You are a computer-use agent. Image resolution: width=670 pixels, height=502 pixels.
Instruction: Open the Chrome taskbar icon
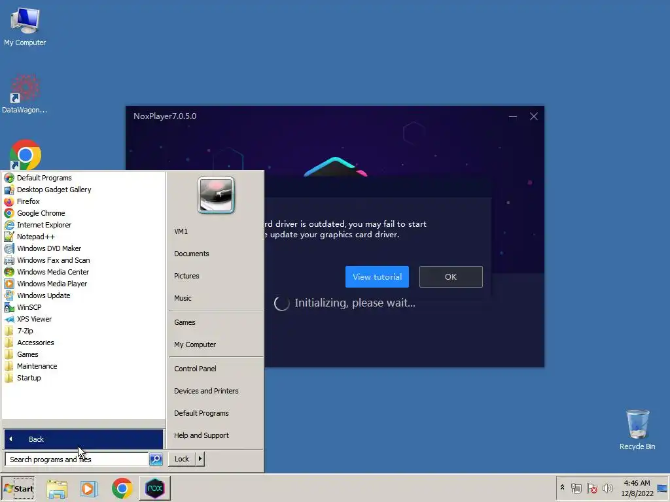click(122, 488)
